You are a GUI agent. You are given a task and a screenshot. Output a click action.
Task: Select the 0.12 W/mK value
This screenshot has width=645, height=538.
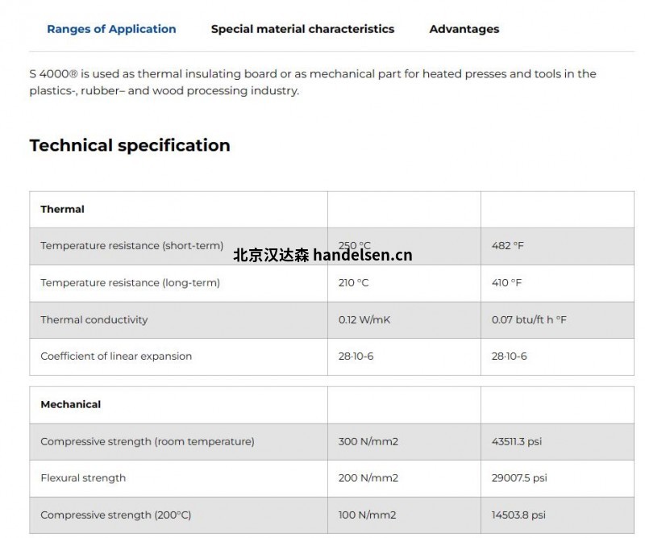coord(364,319)
